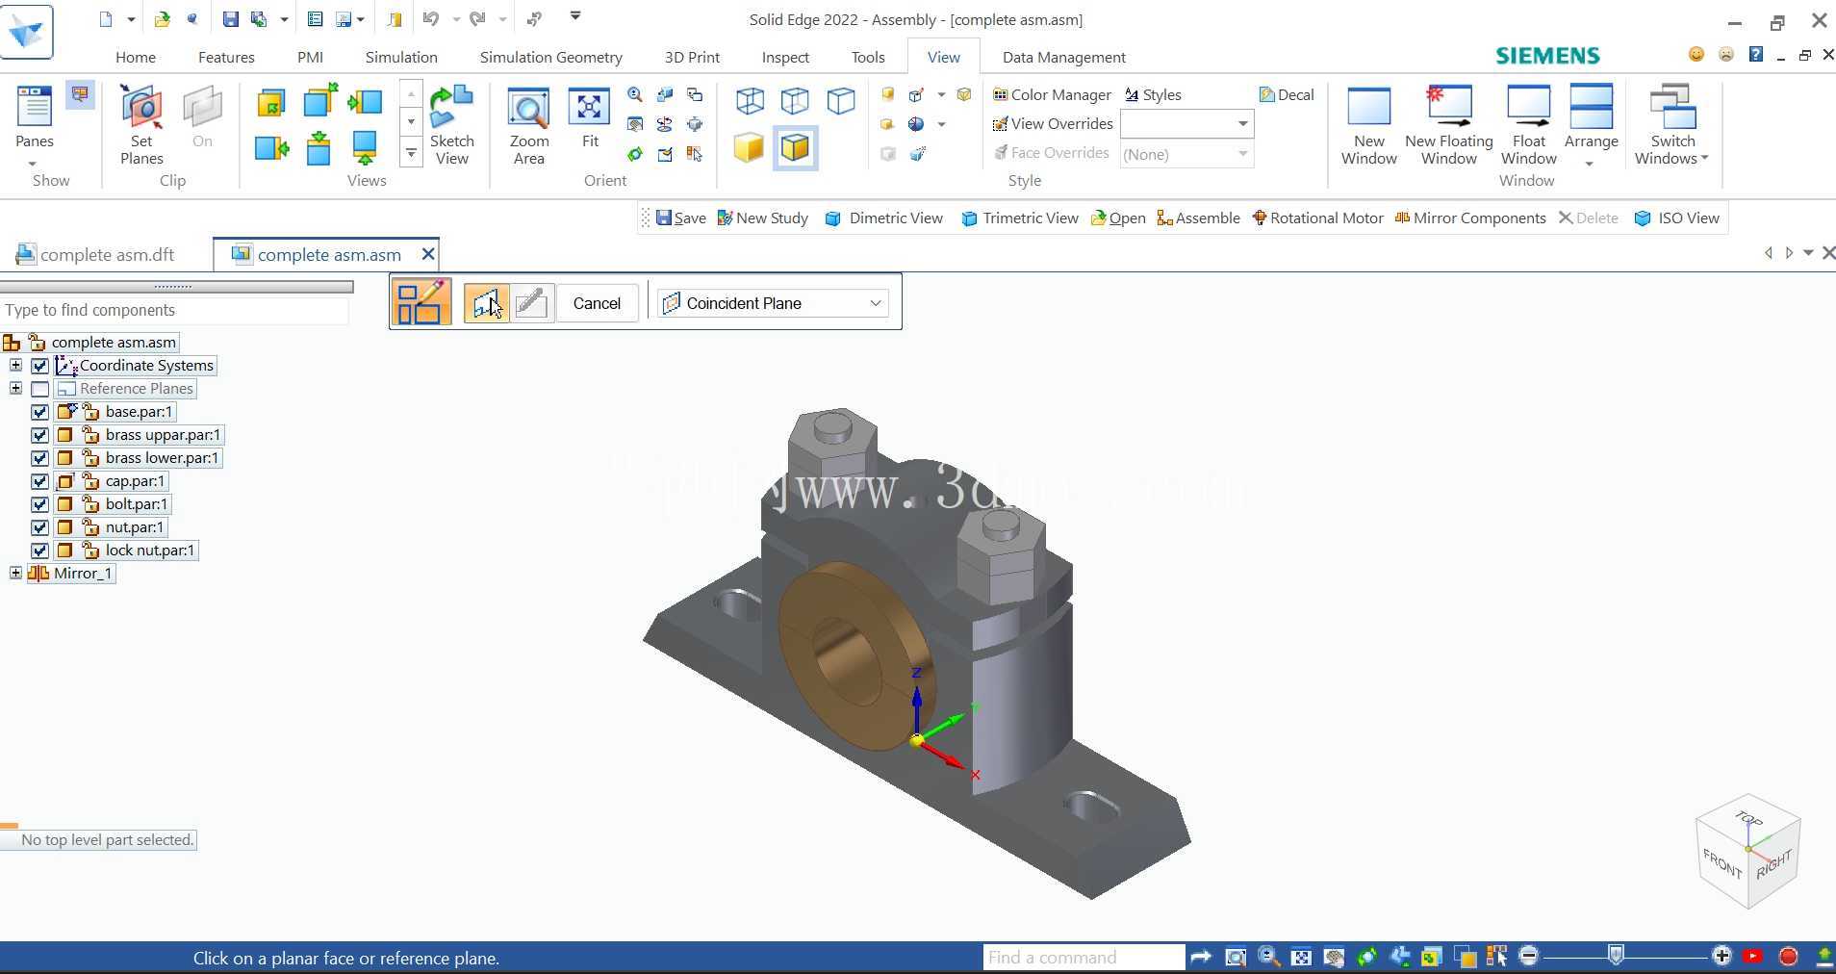Viewport: 1836px width, 974px height.
Task: Click the Undo arrow icon
Action: point(430,18)
